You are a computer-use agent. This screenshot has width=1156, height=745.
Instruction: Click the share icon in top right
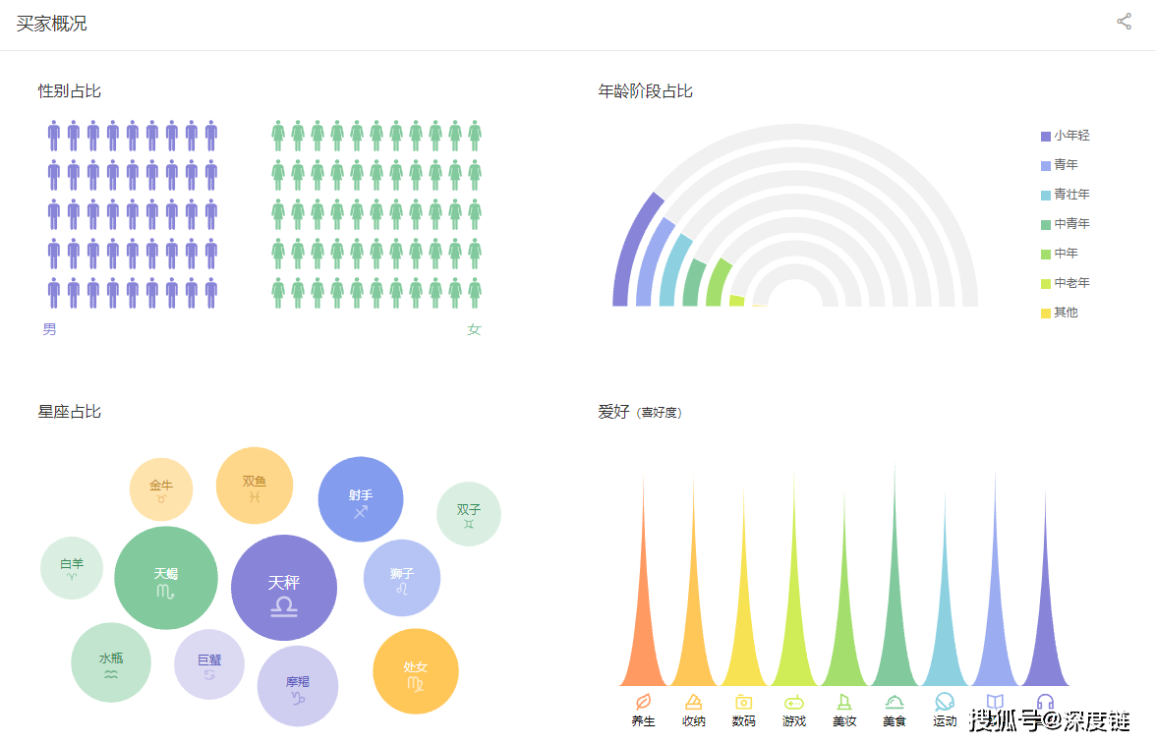(1124, 22)
